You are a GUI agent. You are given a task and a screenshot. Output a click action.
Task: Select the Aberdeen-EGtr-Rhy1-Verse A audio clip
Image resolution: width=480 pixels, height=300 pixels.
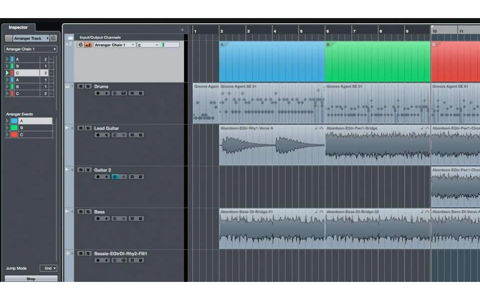pyautogui.click(x=272, y=145)
